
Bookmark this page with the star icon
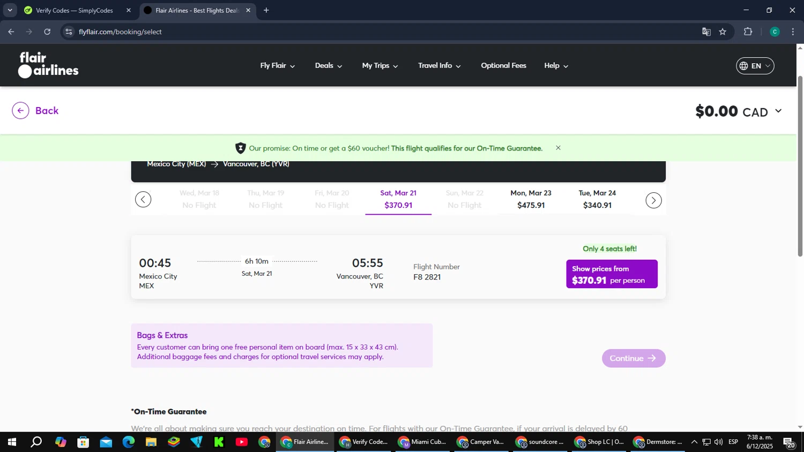point(723,32)
